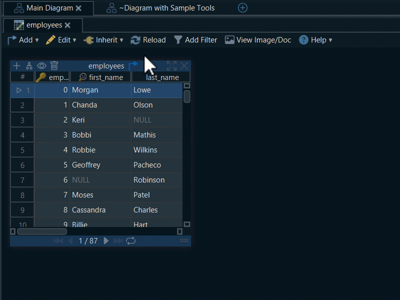Click the first_name column header
The height and width of the screenshot is (300, 400).
point(101,77)
